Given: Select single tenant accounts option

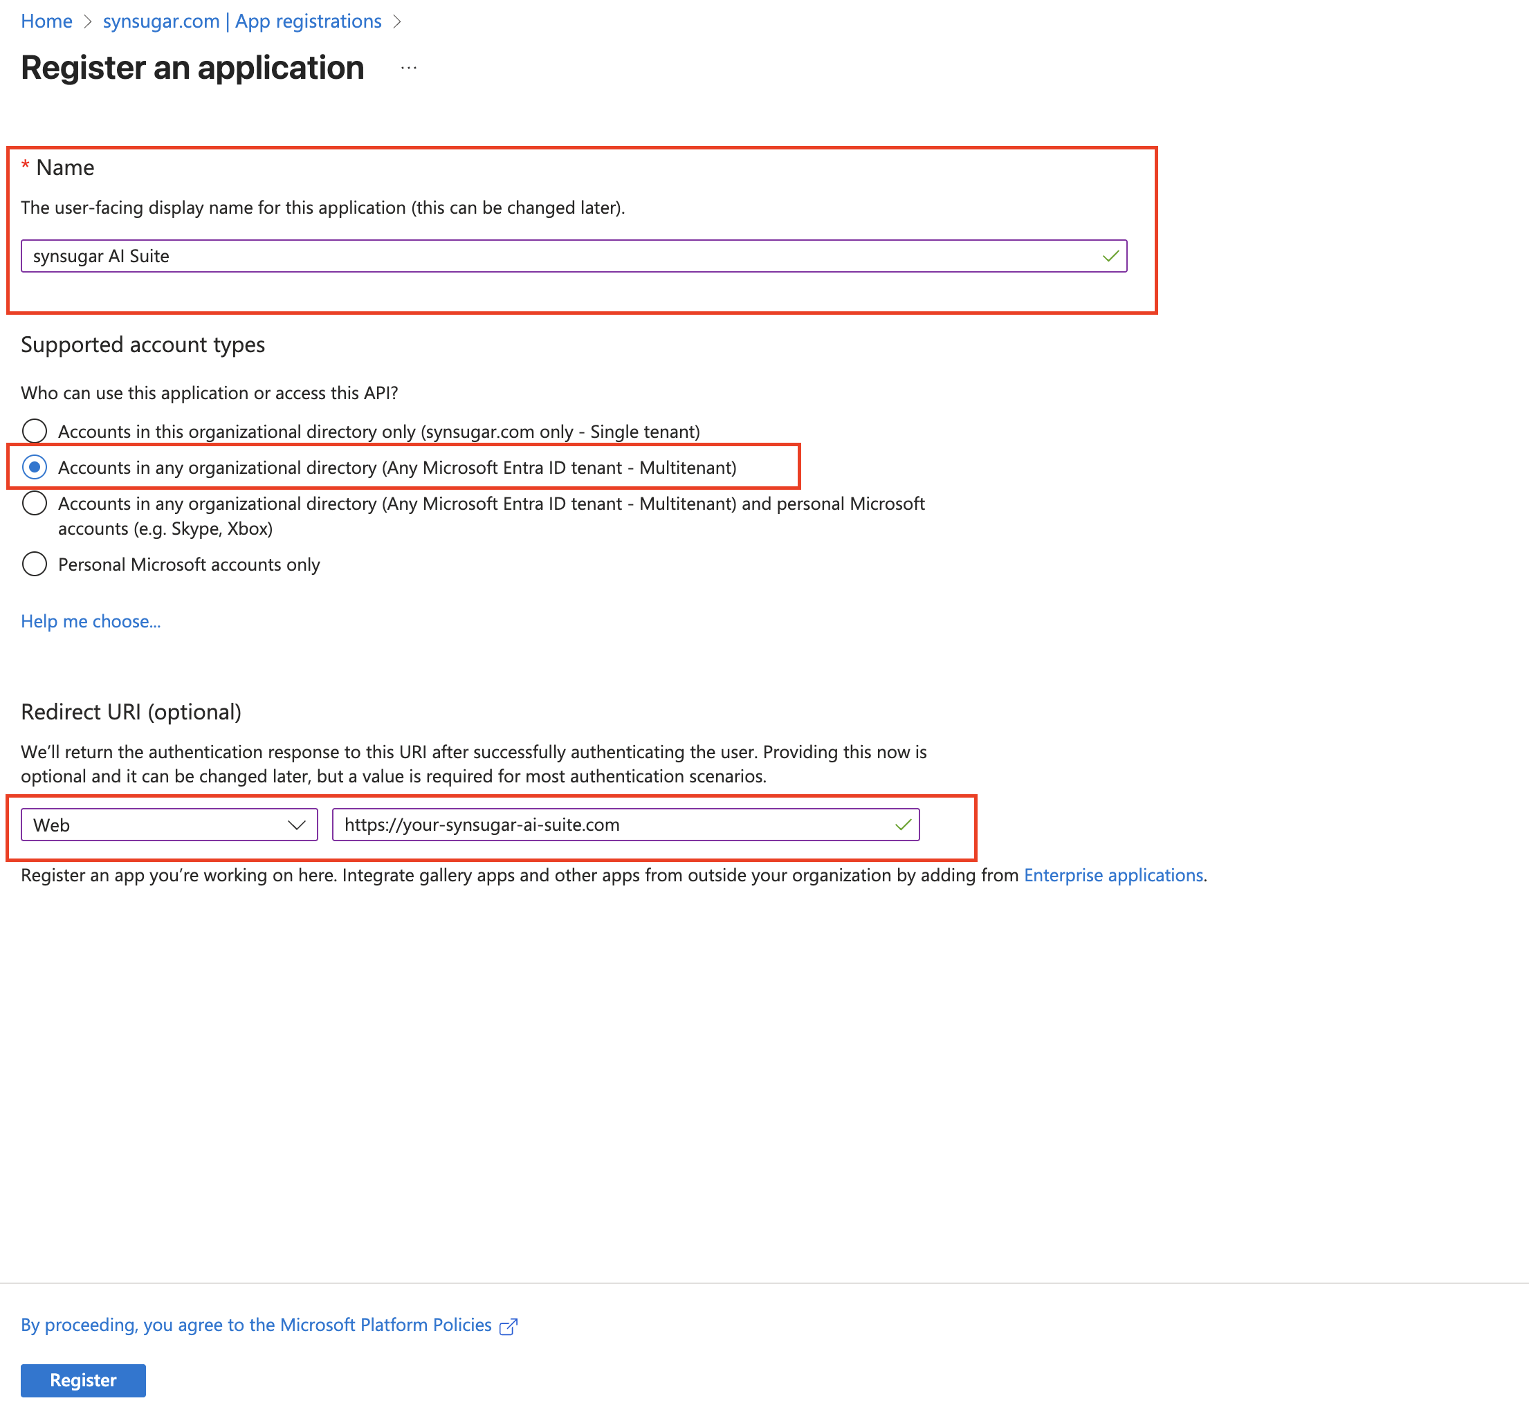Looking at the screenshot, I should tap(35, 431).
